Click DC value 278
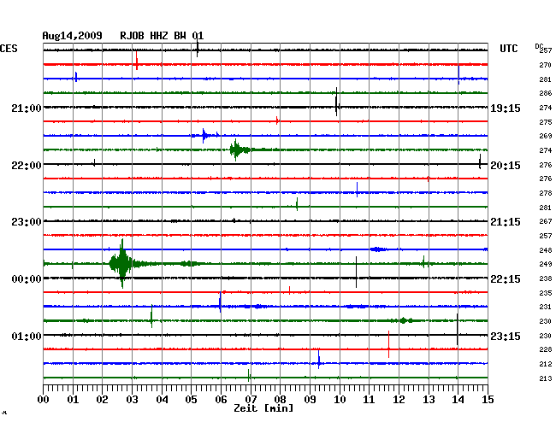Viewport: 556px width, 422px height. click(546, 193)
